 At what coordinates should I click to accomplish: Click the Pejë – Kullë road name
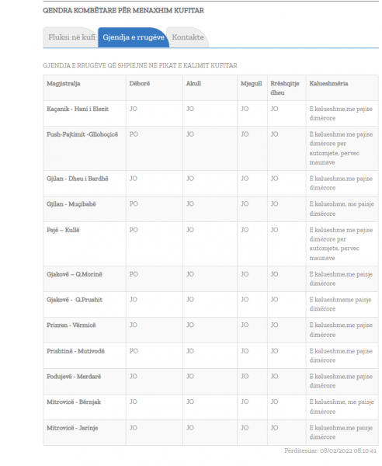point(63,230)
